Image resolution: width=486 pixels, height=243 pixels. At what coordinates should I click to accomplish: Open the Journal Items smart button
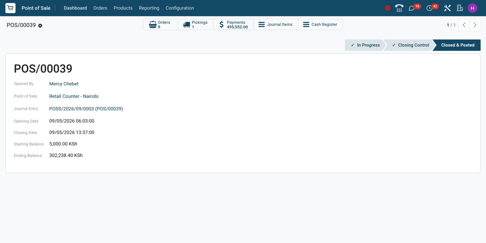pos(276,25)
